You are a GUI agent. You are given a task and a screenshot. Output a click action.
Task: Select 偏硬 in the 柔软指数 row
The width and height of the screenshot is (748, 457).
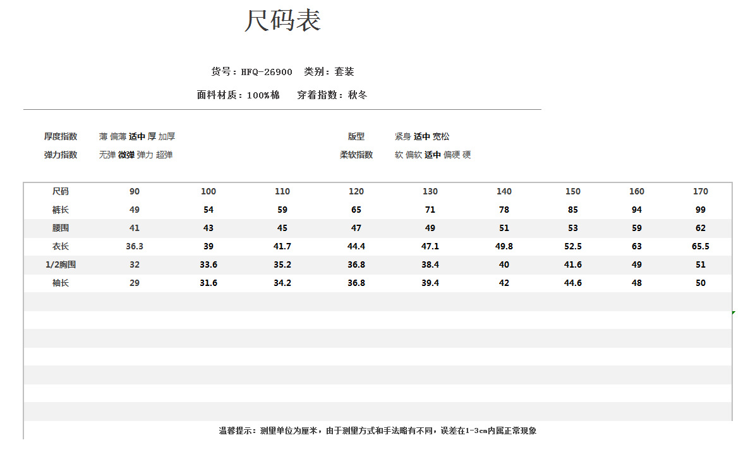[452, 155]
